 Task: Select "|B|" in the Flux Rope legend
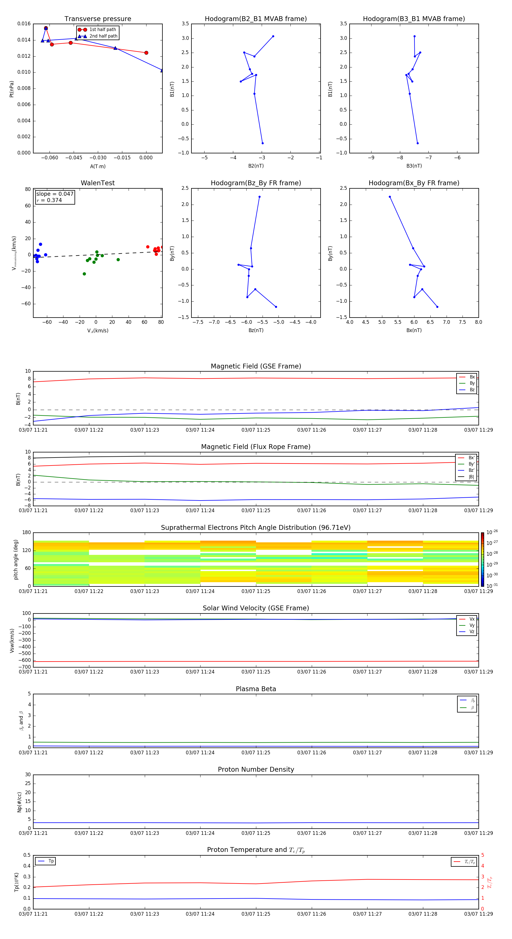pos(466,477)
